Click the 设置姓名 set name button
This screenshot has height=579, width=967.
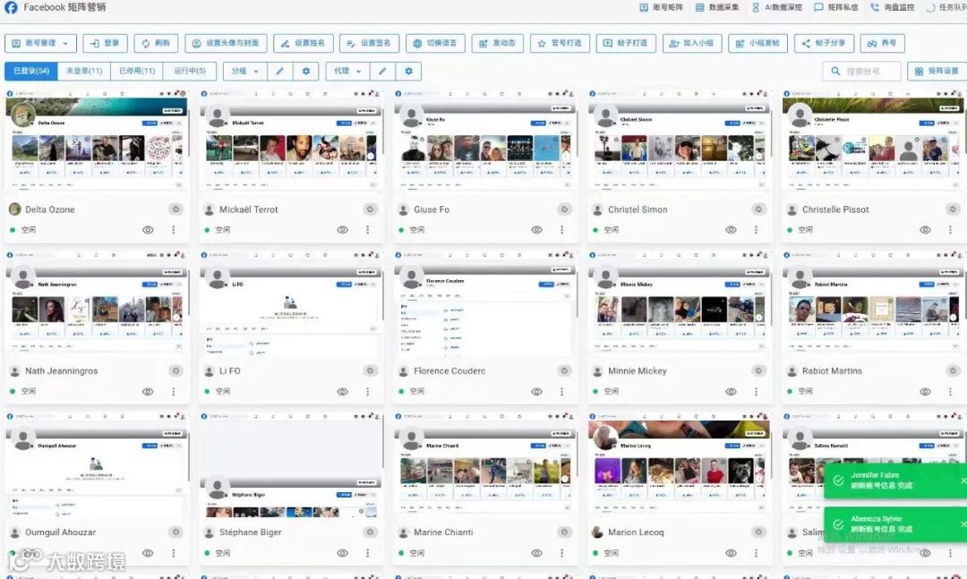coord(303,43)
